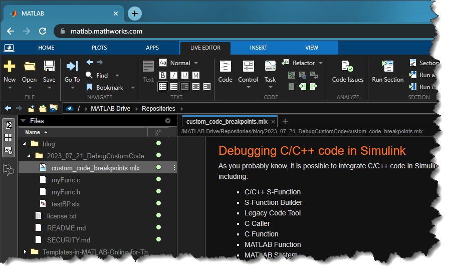Toggle underline text formatting
The image size is (452, 274).
(x=185, y=75)
